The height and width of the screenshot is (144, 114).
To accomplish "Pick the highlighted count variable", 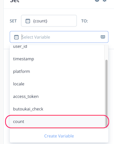I will (x=57, y=121).
